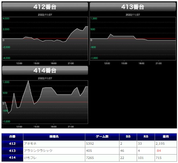Select machine number 412 row cell
The image size is (178, 163).
point(12,144)
